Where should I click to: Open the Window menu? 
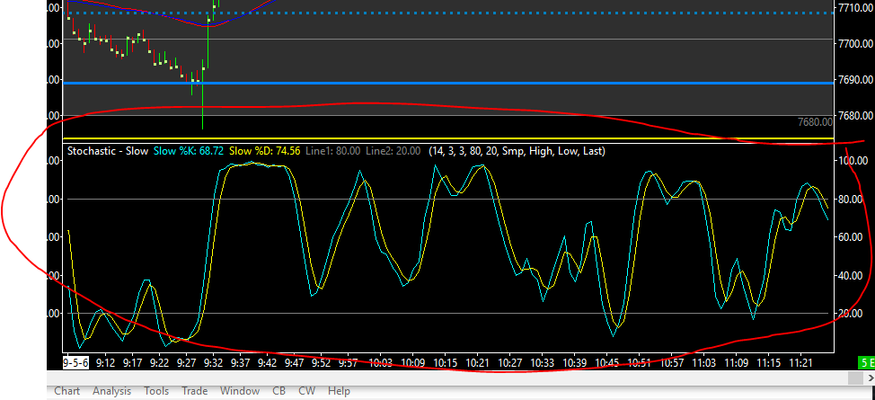240,391
